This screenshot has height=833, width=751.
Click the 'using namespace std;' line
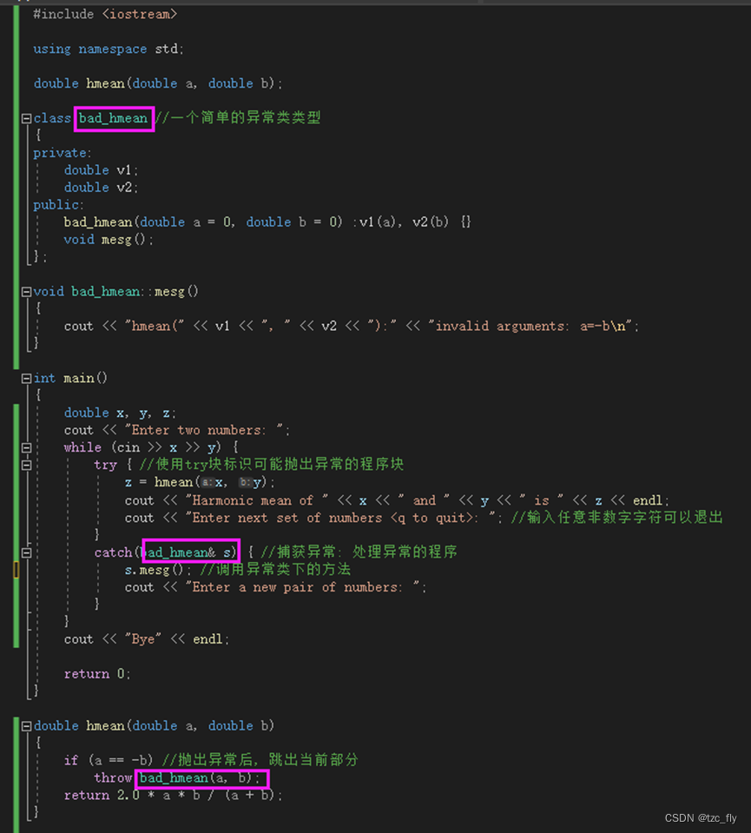pos(109,49)
